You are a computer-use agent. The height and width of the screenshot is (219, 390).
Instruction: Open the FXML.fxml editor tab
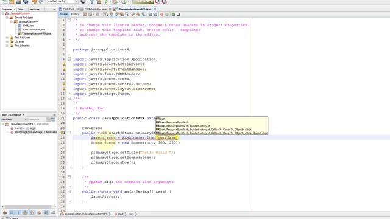pyautogui.click(x=68, y=9)
